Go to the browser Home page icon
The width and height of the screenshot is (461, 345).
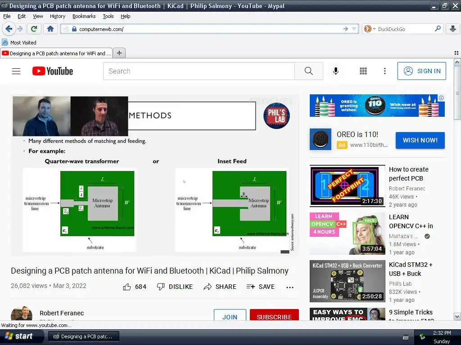pyautogui.click(x=50, y=29)
